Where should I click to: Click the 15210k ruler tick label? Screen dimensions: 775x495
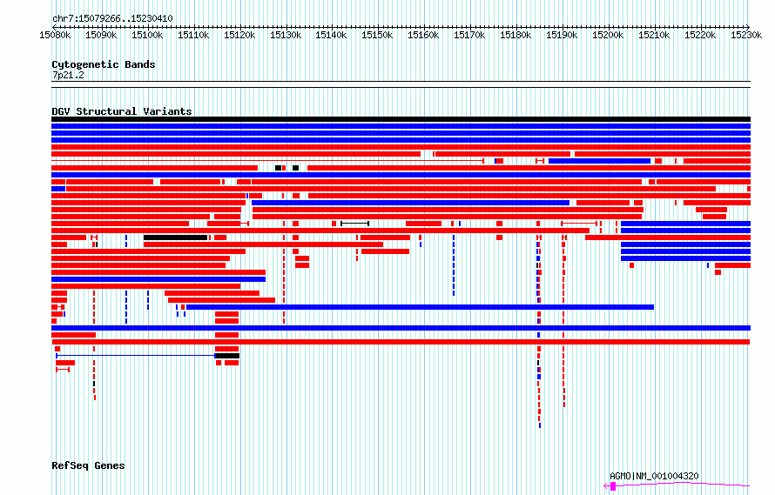click(x=655, y=35)
